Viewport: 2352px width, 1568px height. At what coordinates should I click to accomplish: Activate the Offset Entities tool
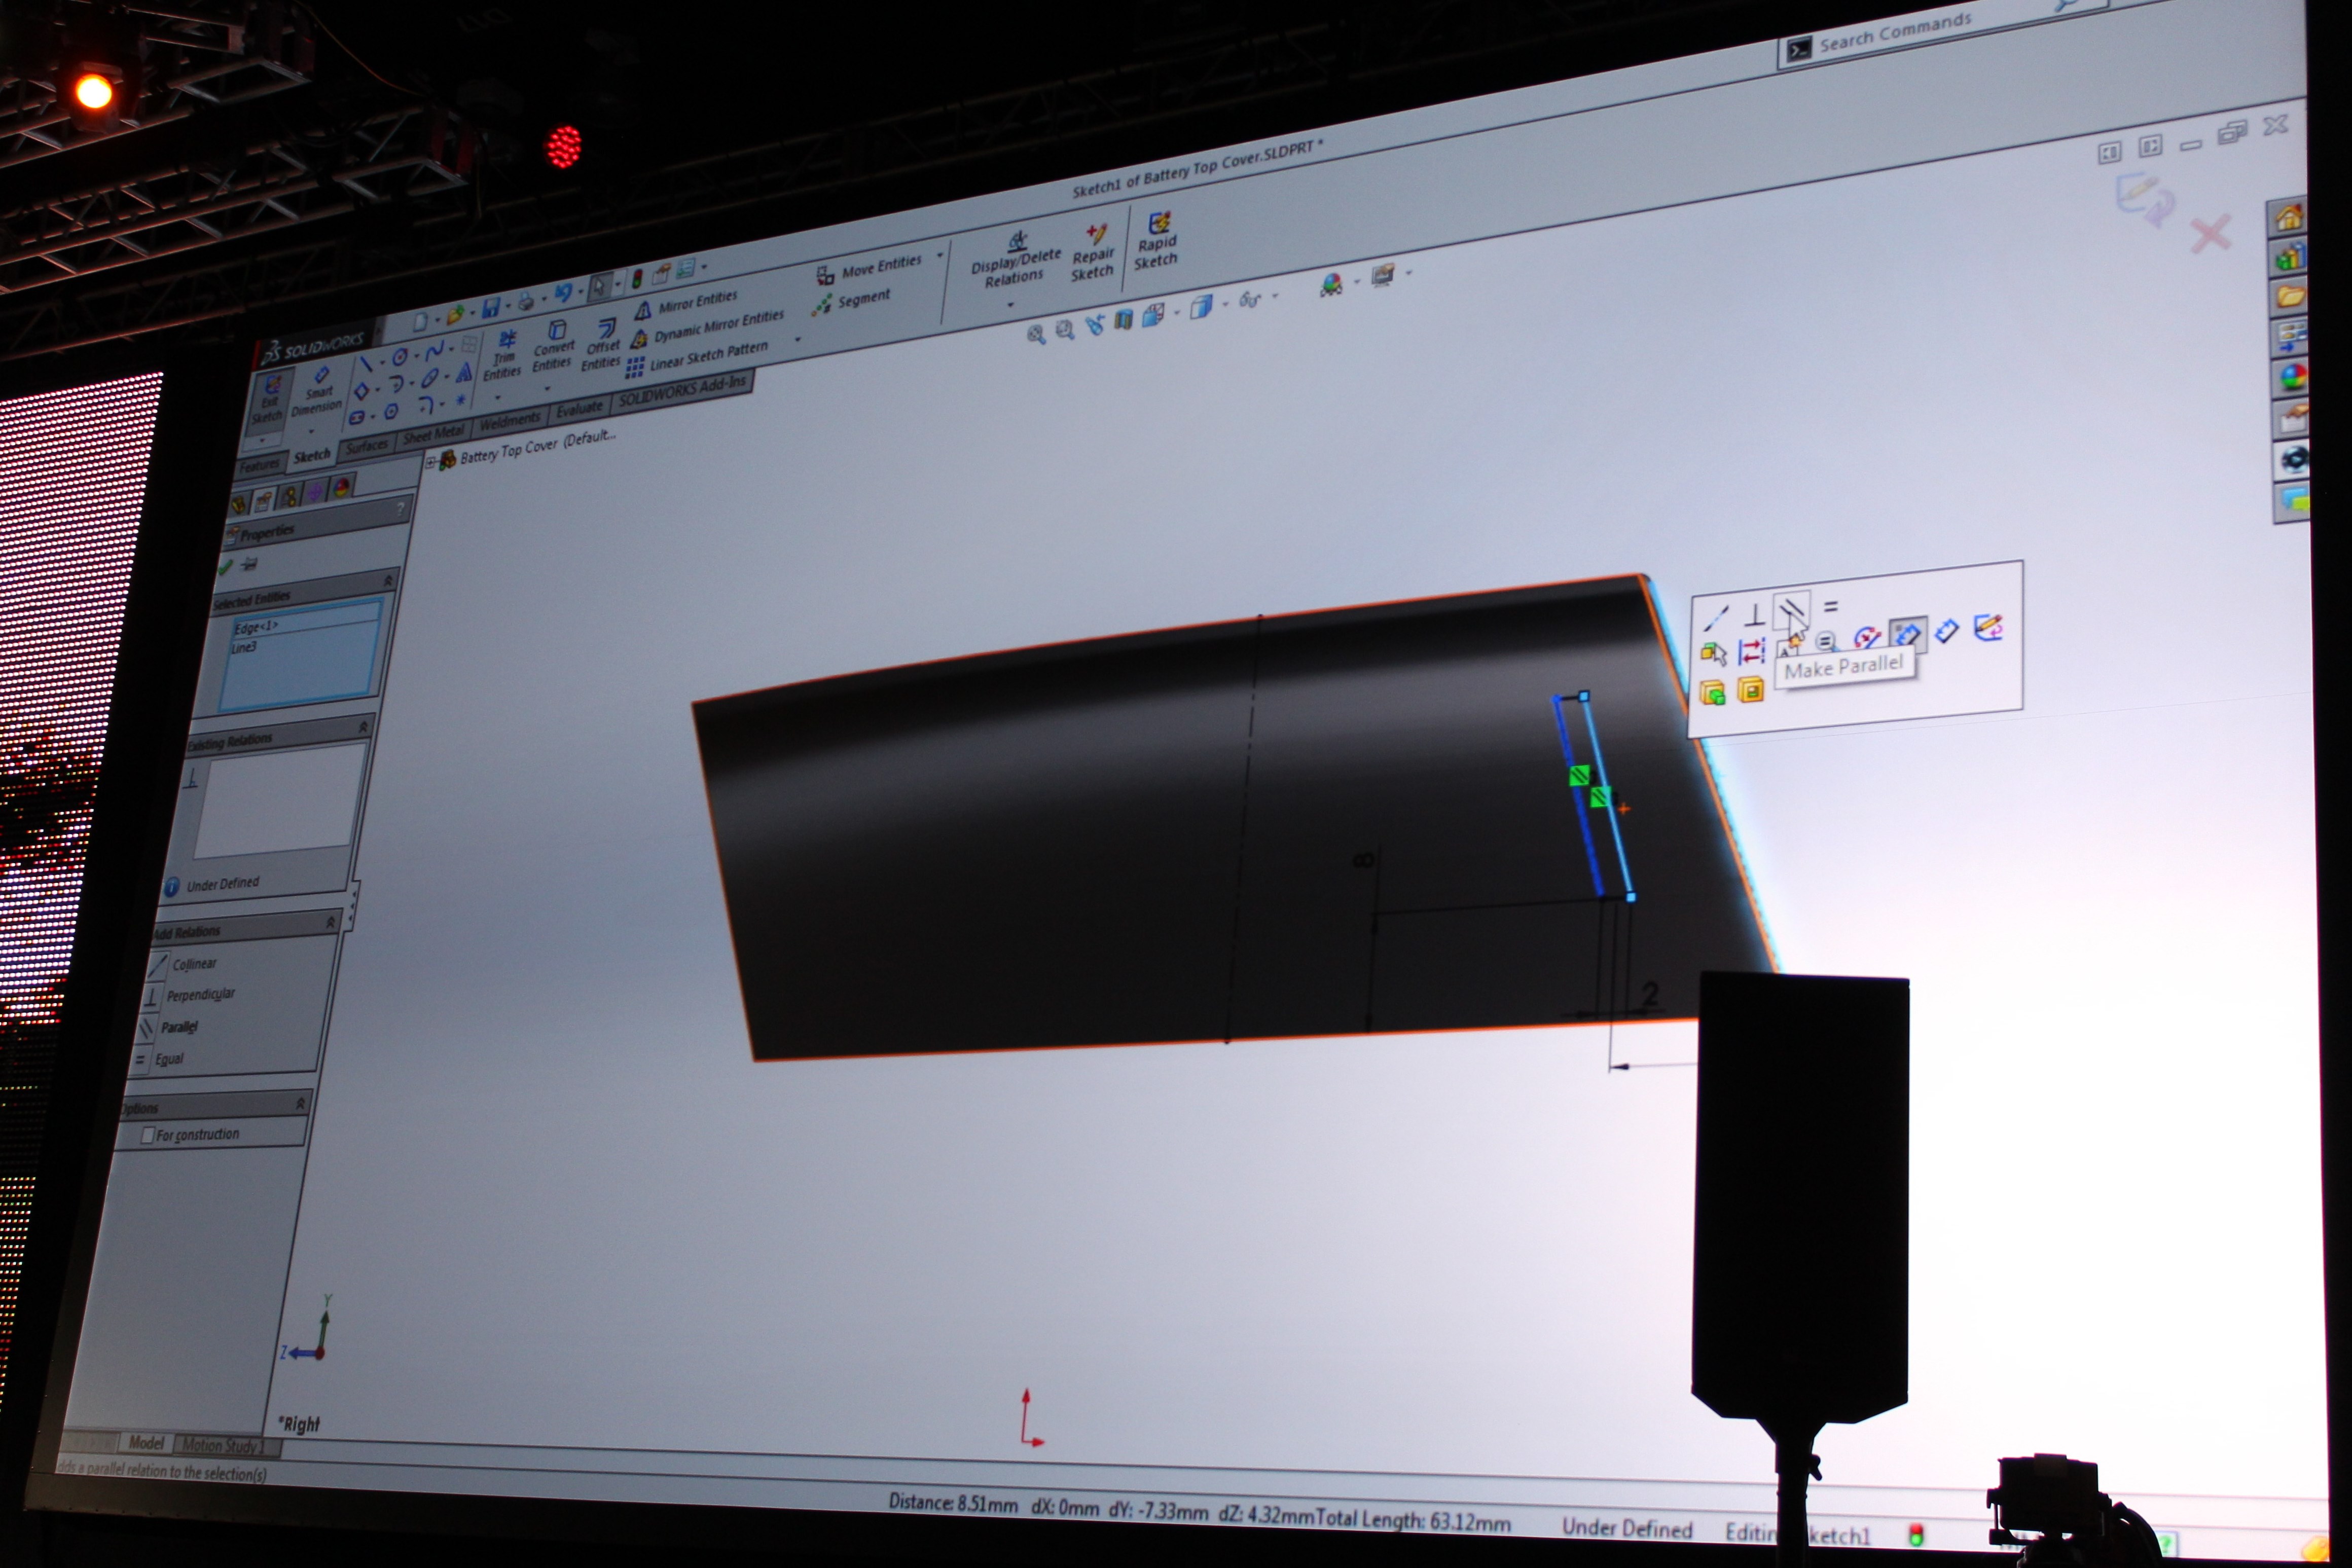click(603, 342)
